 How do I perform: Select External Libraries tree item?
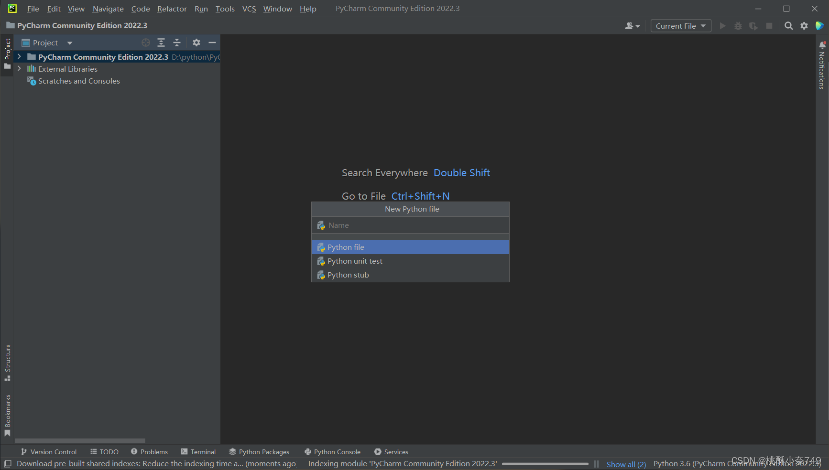[67, 69]
